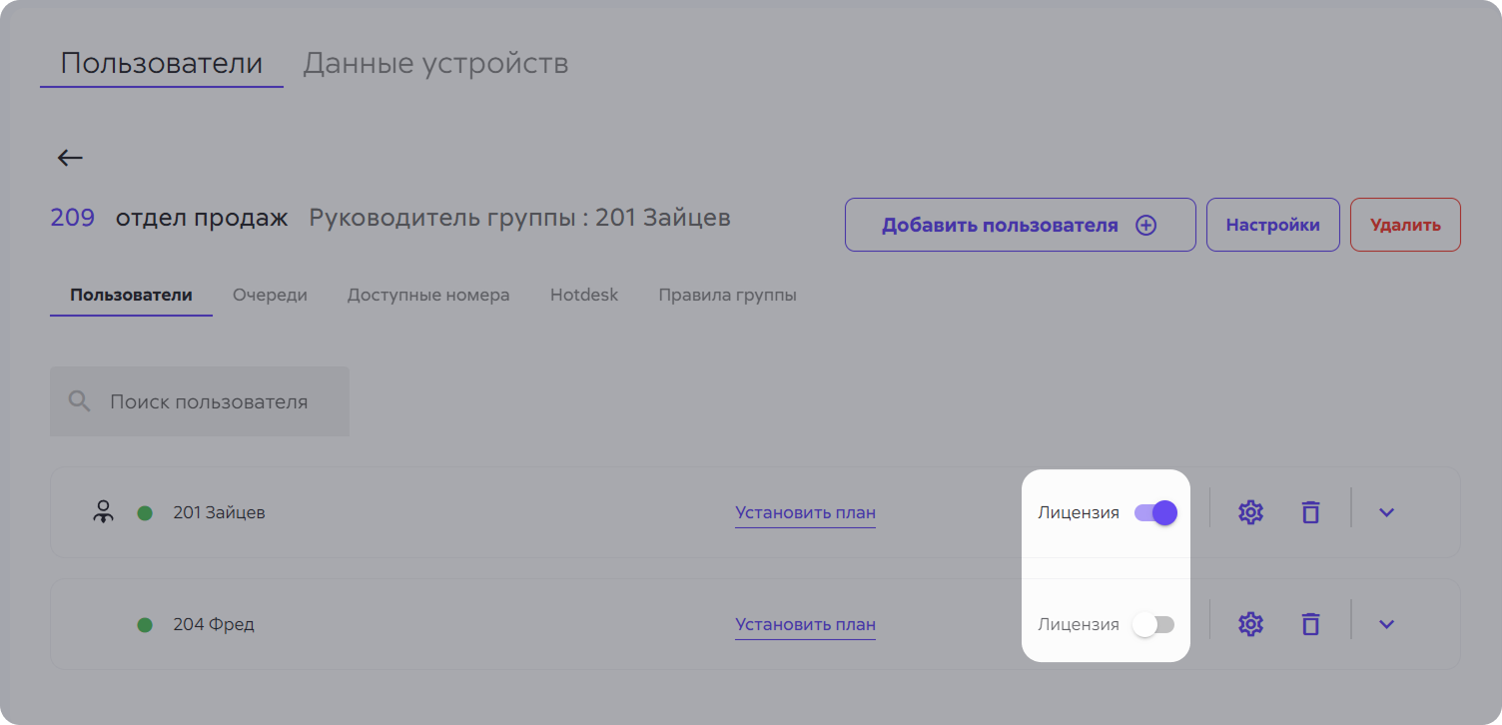Open the Очереди tab
The image size is (1502, 725).
(x=270, y=295)
